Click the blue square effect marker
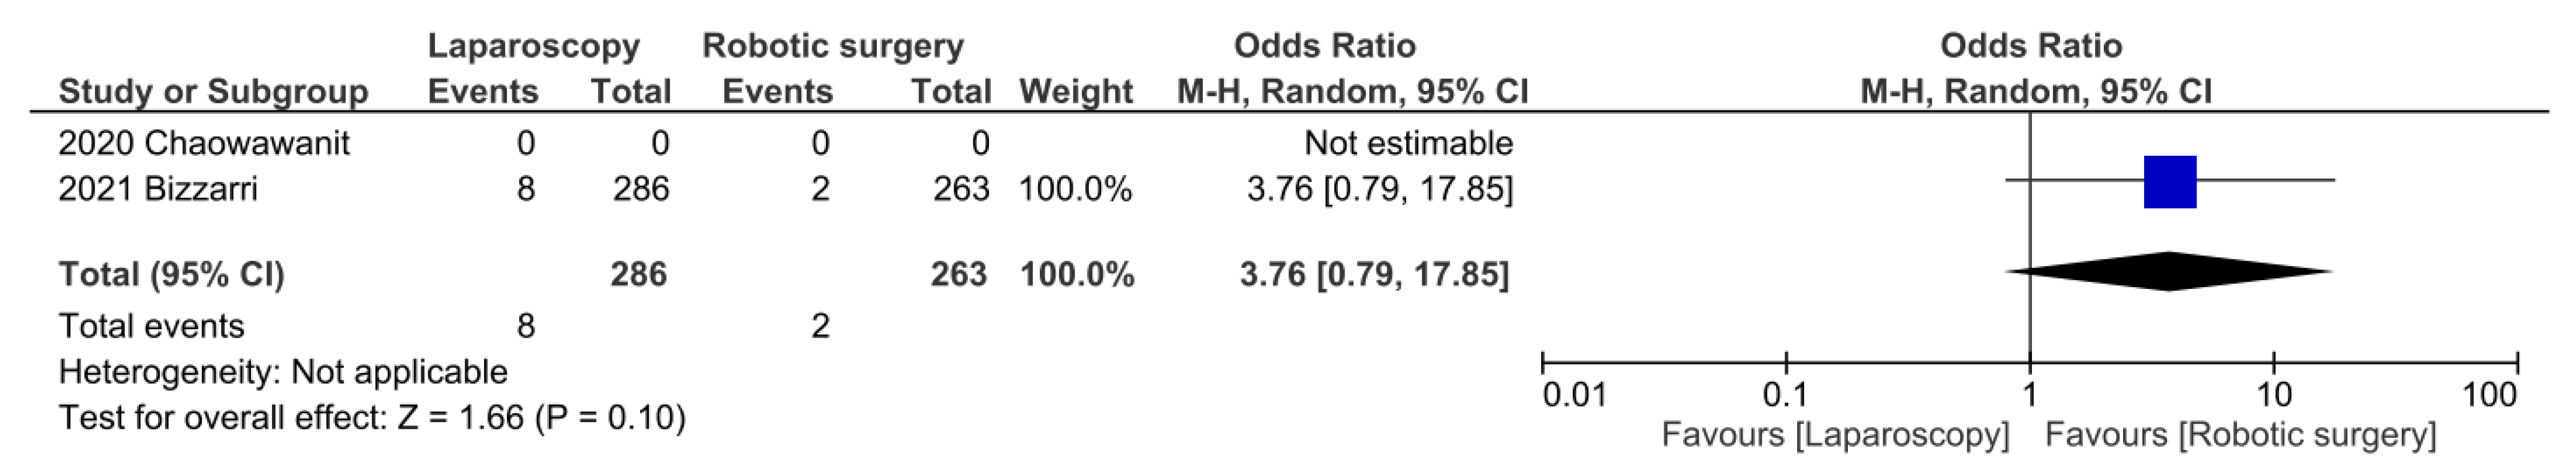 pos(2169,182)
